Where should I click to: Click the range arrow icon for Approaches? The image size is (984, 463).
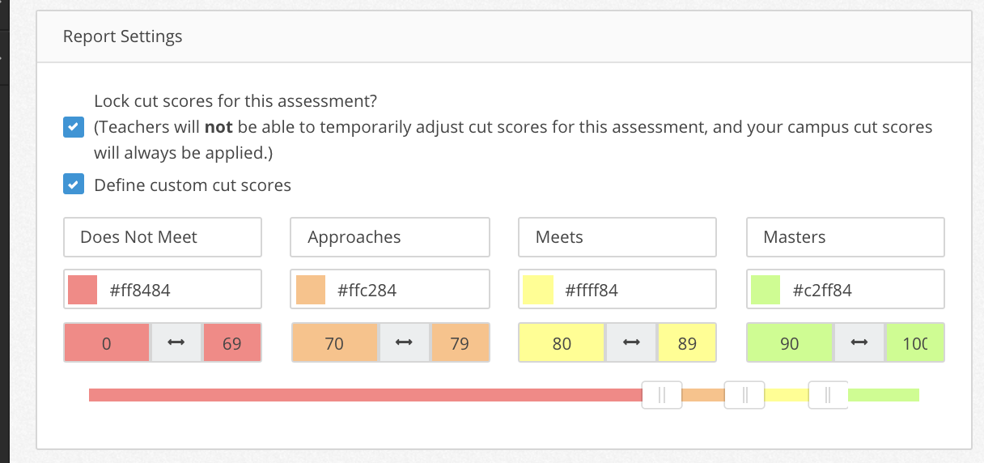(404, 343)
